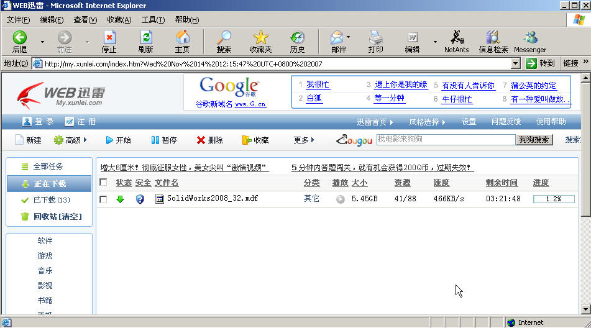
Task: Open 工具(T) menu
Action: click(x=153, y=20)
